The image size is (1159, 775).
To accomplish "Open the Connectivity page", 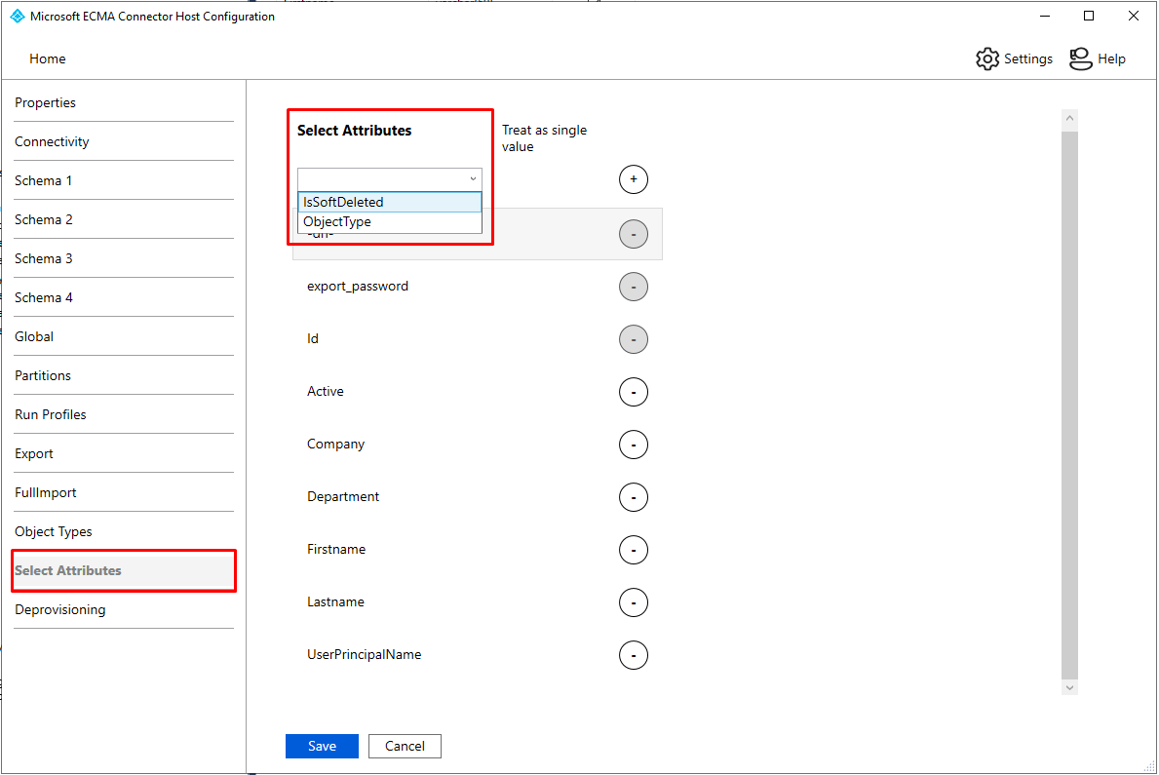I will pyautogui.click(x=53, y=141).
